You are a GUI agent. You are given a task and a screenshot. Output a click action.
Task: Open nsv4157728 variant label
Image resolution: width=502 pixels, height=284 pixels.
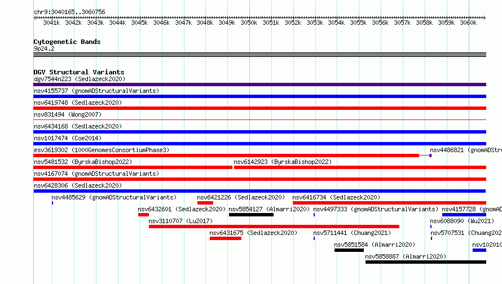point(472,209)
